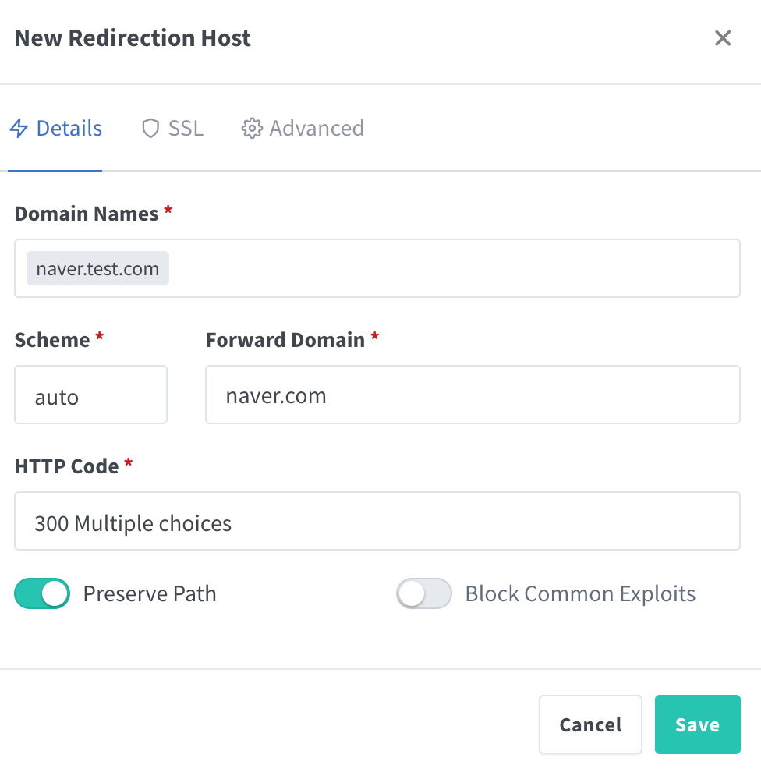Focus the Domain Names input box
This screenshot has height=772, width=761.
pos(452,269)
